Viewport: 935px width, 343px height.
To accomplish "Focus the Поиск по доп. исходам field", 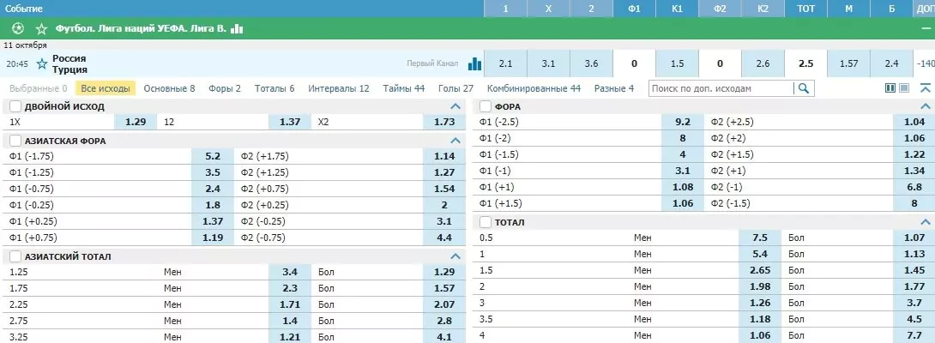I will [721, 88].
